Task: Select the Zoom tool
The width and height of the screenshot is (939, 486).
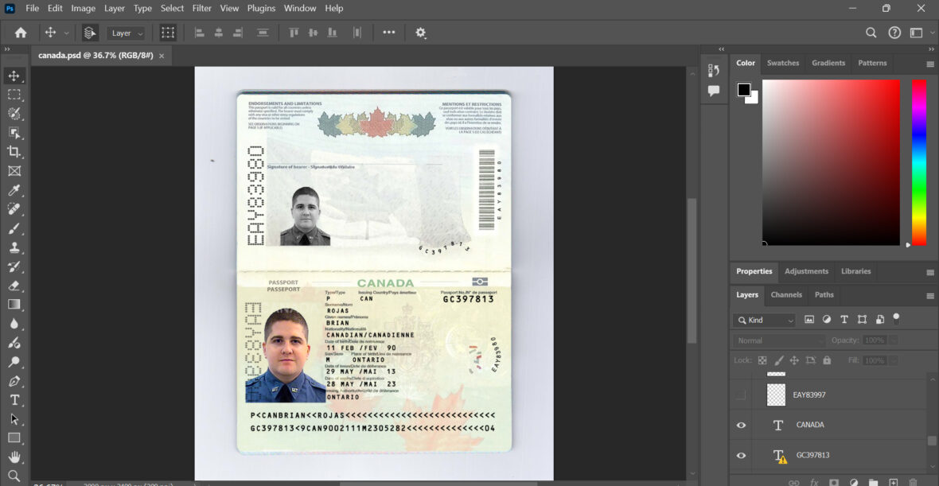Action: point(14,476)
